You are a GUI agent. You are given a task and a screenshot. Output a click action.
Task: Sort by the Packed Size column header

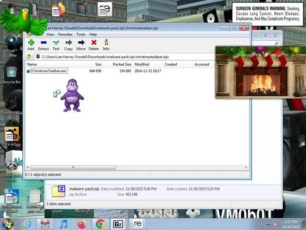pos(118,64)
